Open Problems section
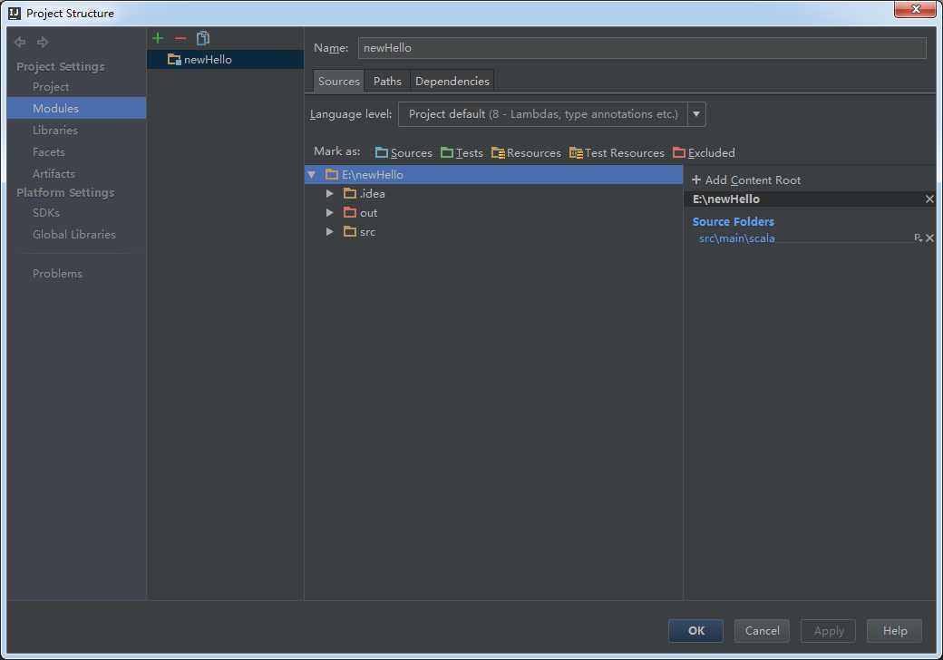This screenshot has width=943, height=660. (x=57, y=274)
